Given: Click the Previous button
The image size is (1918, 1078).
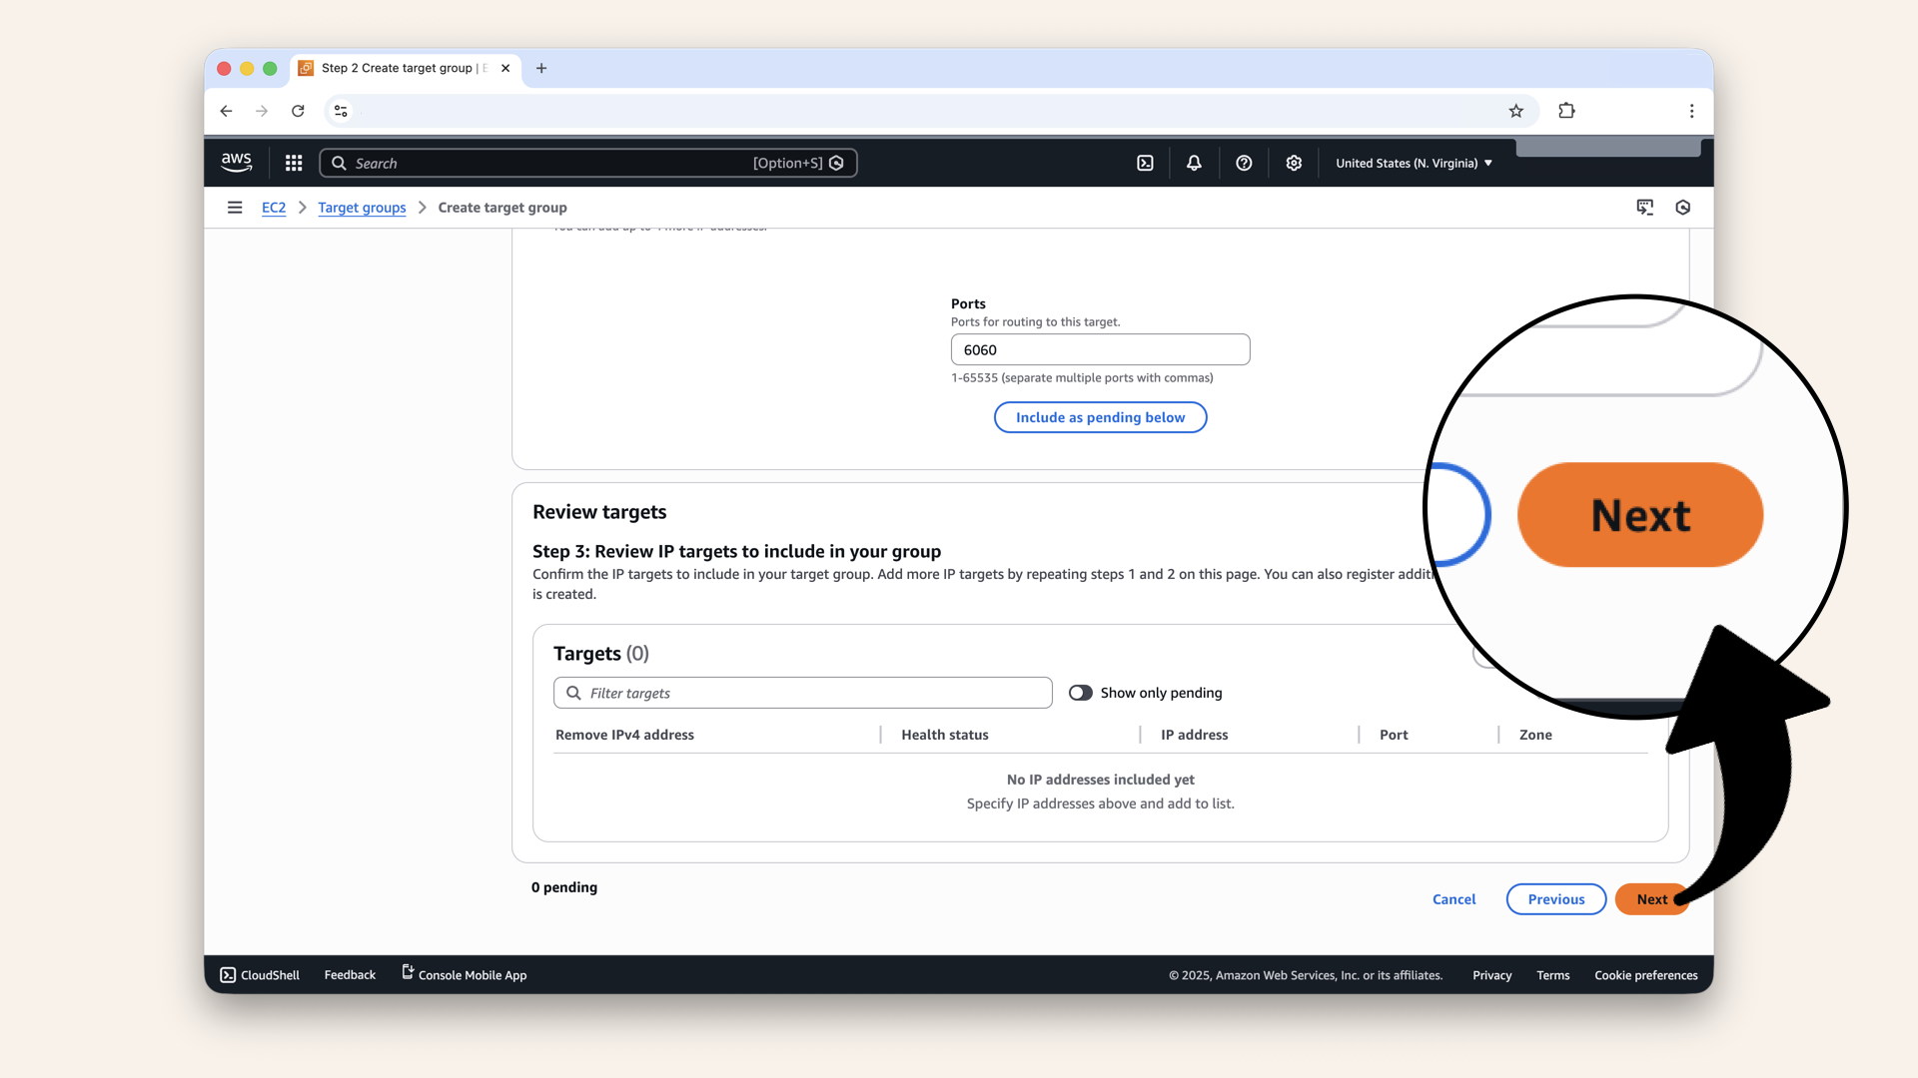Looking at the screenshot, I should pos(1555,899).
